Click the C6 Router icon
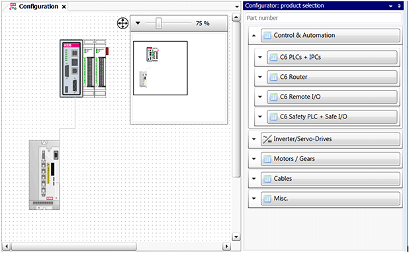Screen dimensions: 409x253 pyautogui.click(x=273, y=77)
